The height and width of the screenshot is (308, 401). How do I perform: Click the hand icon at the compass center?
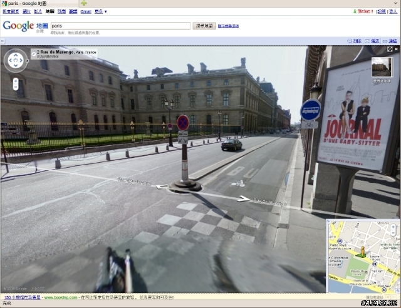[16, 60]
